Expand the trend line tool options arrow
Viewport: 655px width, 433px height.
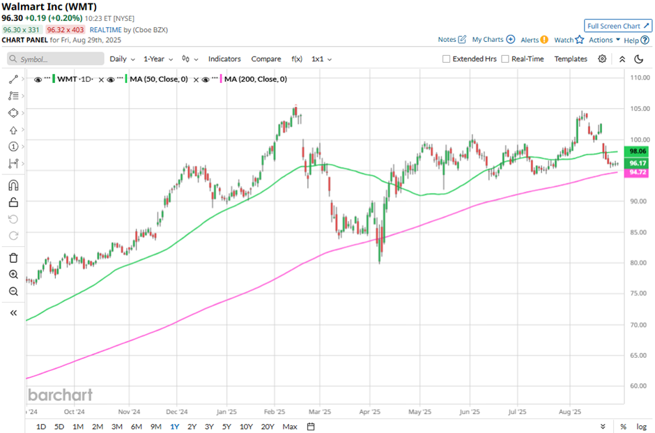tap(22, 79)
